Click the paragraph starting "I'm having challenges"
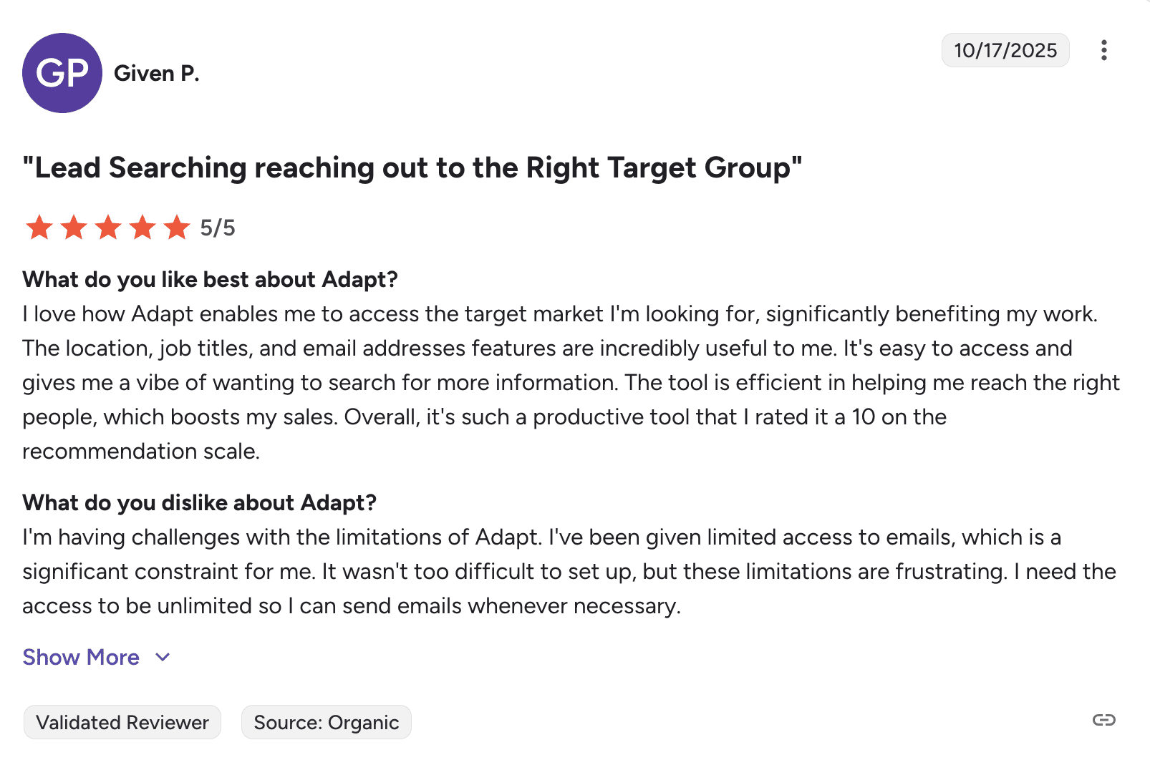The image size is (1150, 770). 559,571
